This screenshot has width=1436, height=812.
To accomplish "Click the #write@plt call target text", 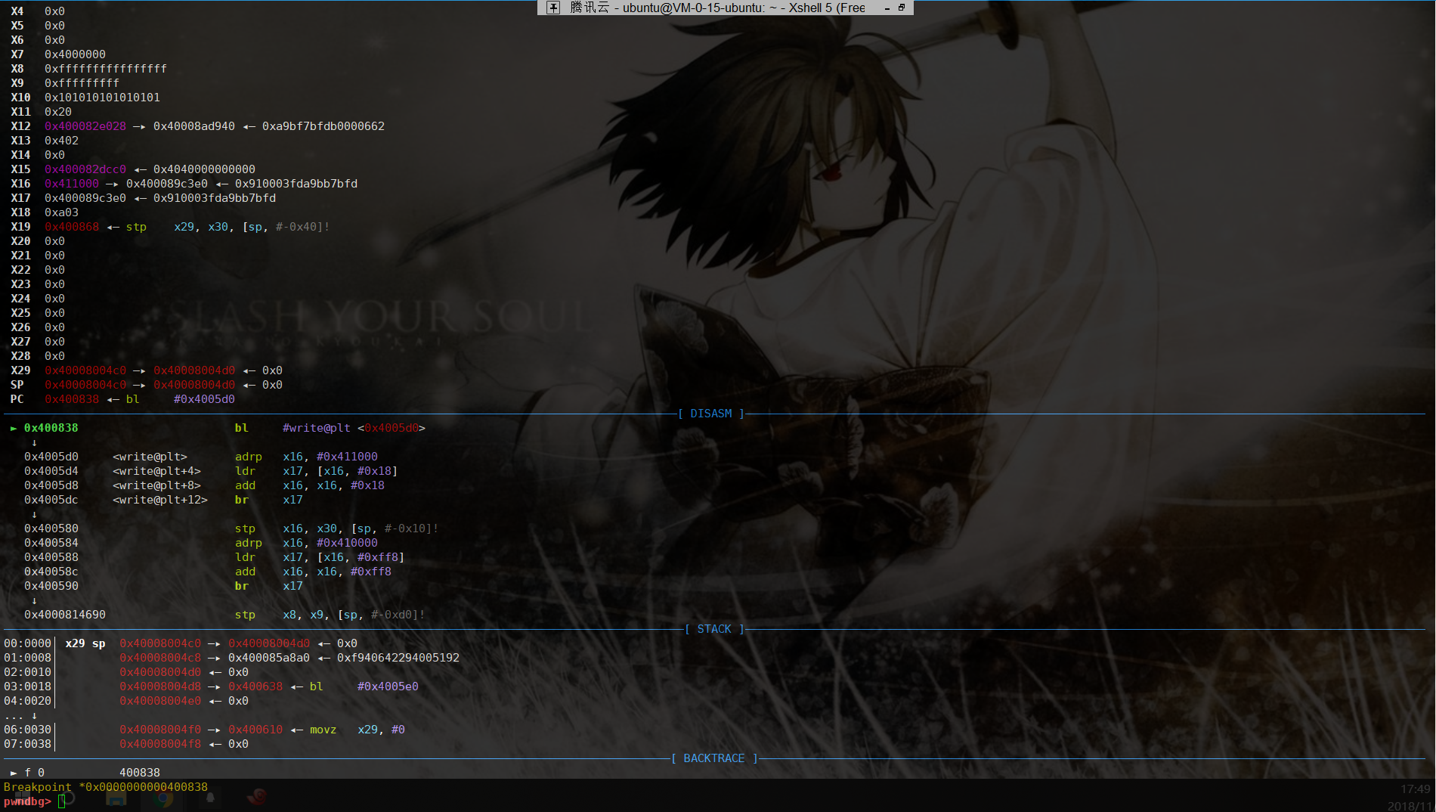I will (x=317, y=428).
